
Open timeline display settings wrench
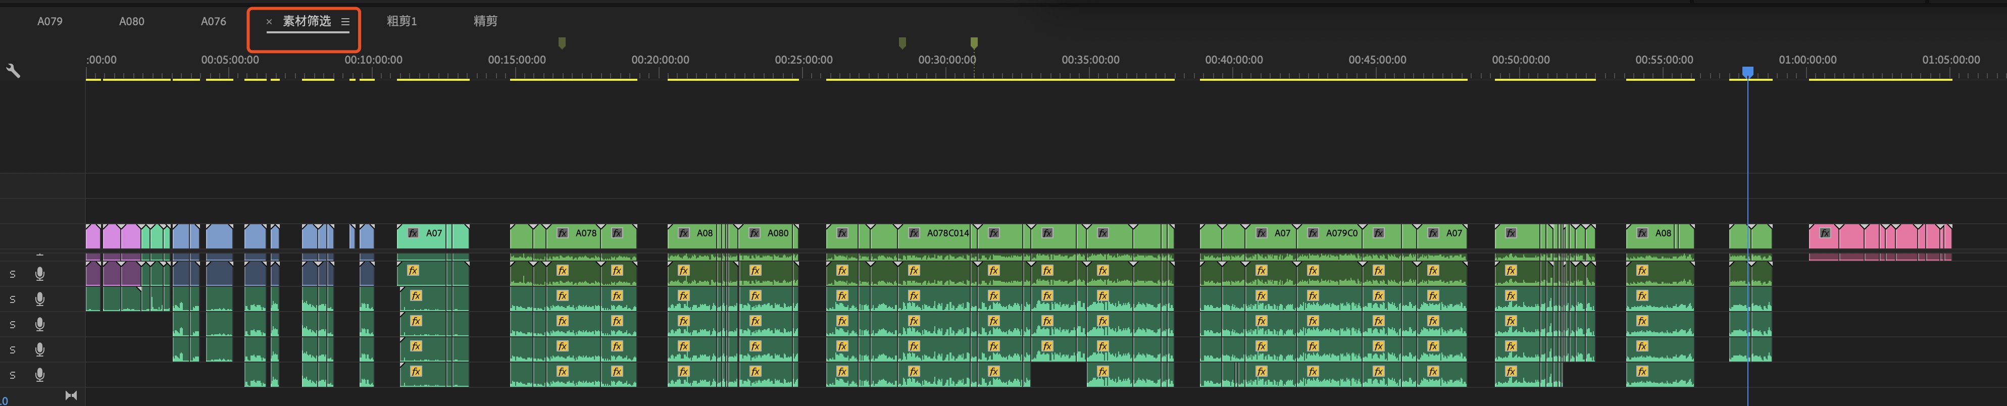point(13,71)
